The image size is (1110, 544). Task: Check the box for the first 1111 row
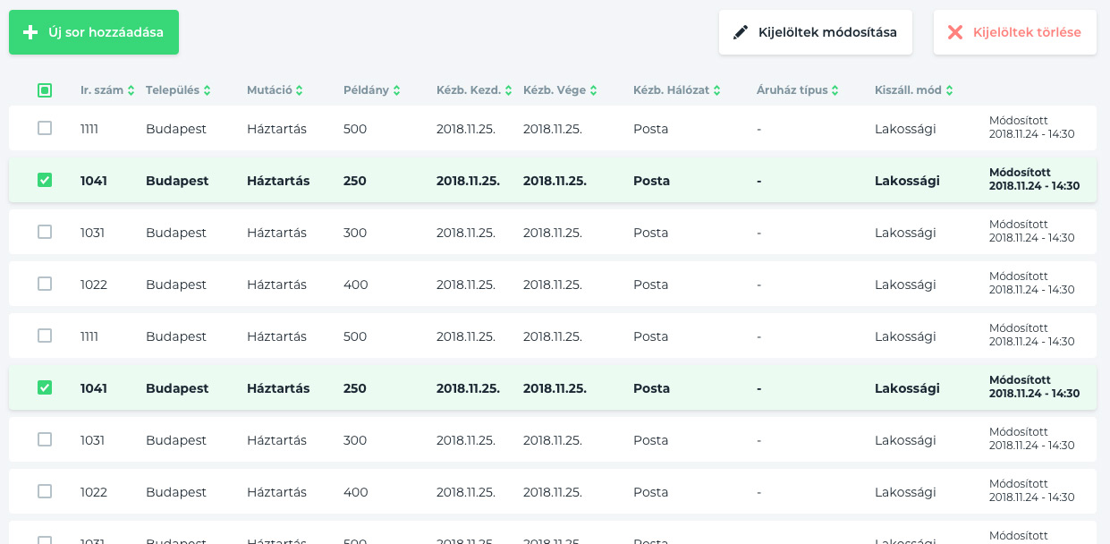45,128
